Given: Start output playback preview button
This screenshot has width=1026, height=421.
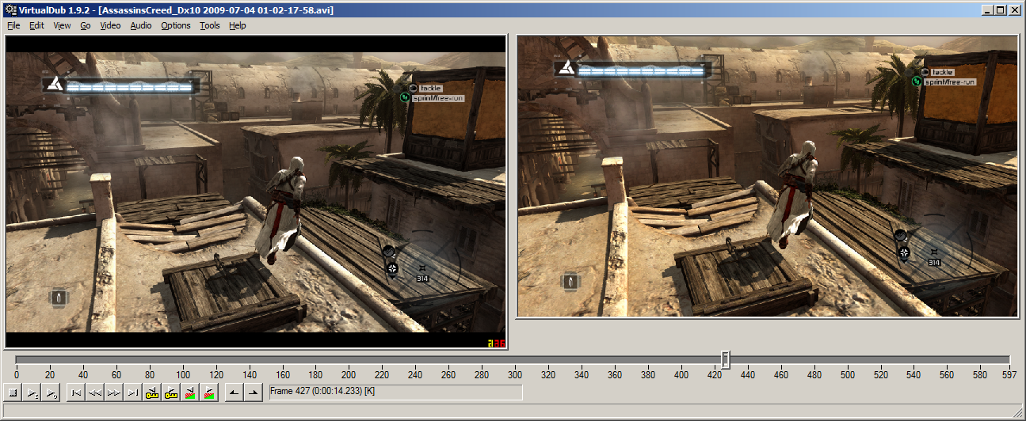Looking at the screenshot, I should [50, 393].
